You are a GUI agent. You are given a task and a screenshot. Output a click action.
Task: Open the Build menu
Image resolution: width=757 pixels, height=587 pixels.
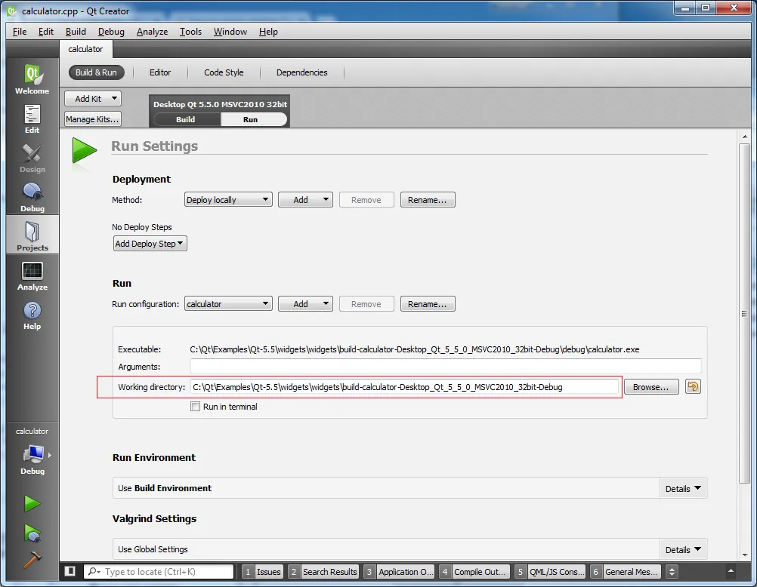[76, 32]
